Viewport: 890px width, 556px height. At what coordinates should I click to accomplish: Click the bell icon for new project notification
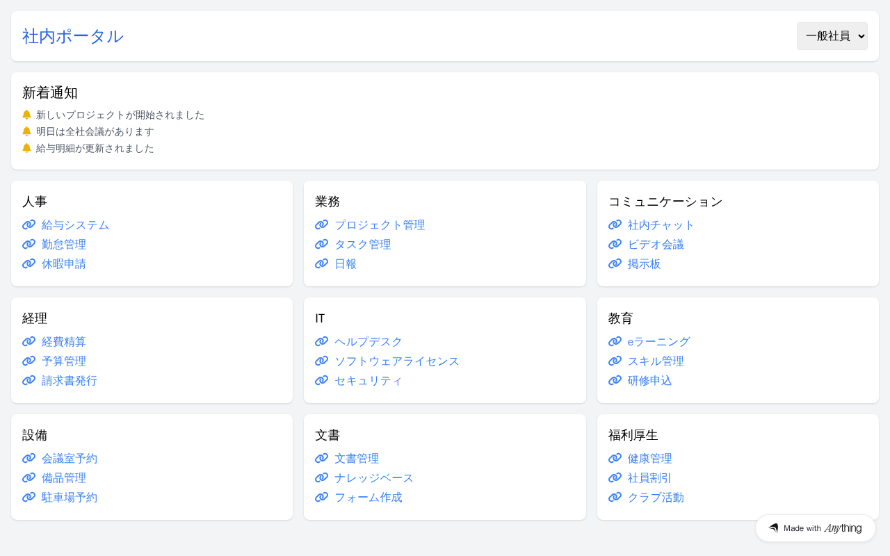[x=26, y=115]
